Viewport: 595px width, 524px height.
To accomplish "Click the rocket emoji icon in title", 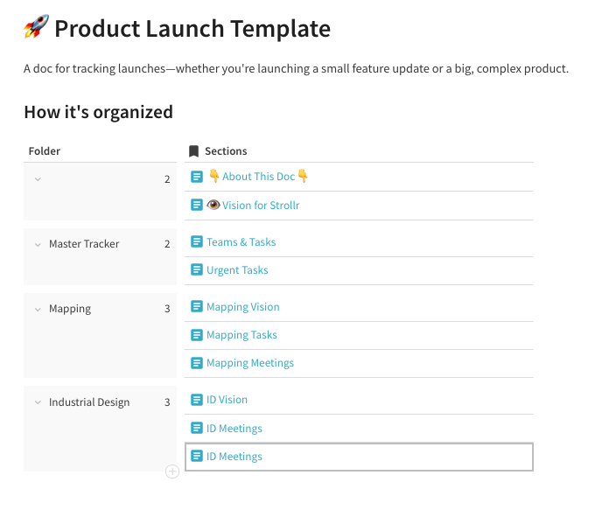I will (x=36, y=26).
